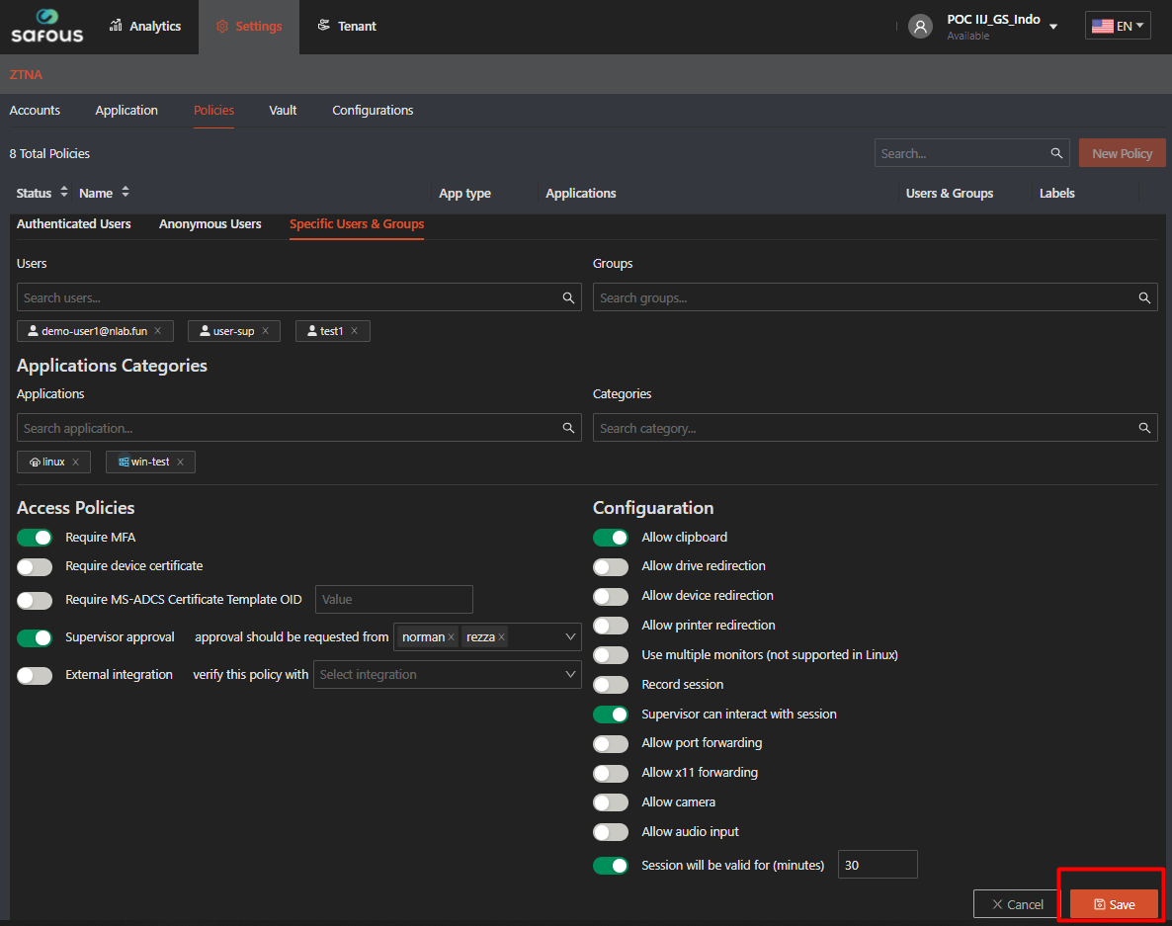
Task: Expand the EN language selector
Action: [1118, 27]
